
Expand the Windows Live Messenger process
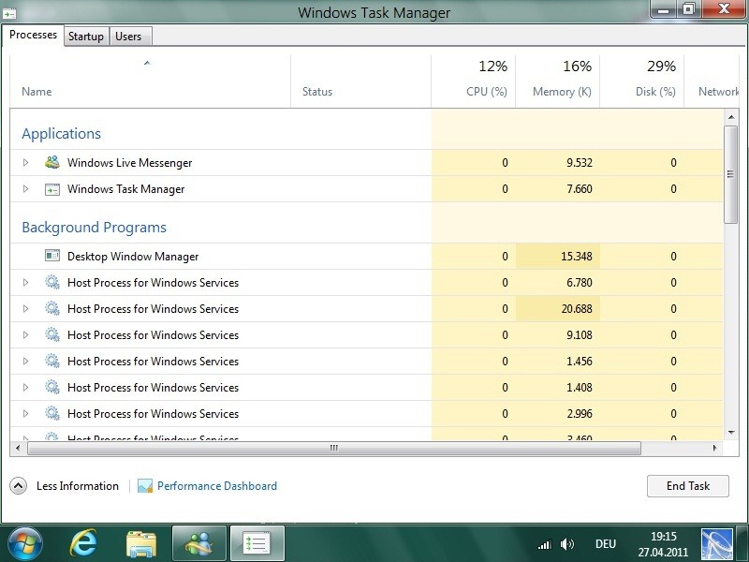point(26,162)
